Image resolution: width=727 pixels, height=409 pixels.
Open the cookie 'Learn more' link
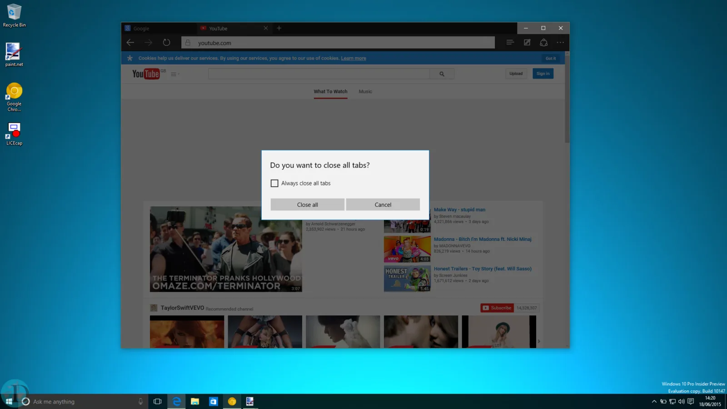tap(354, 58)
